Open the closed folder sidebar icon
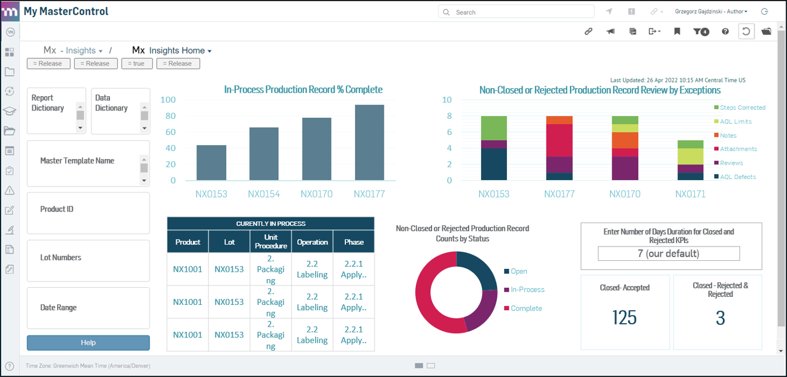This screenshot has height=377, width=787. 10,72
